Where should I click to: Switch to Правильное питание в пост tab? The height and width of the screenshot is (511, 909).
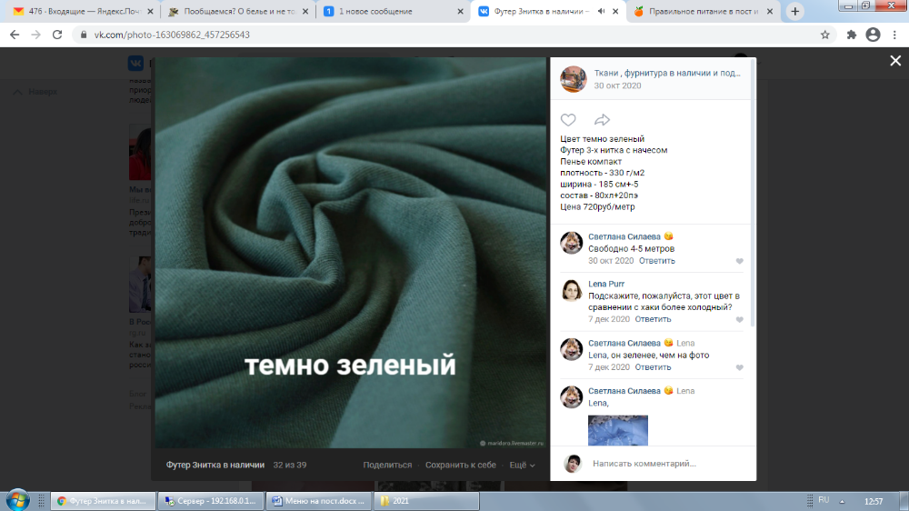pyautogui.click(x=704, y=12)
